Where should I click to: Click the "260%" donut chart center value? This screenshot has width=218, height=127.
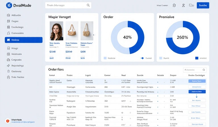[x=182, y=37]
